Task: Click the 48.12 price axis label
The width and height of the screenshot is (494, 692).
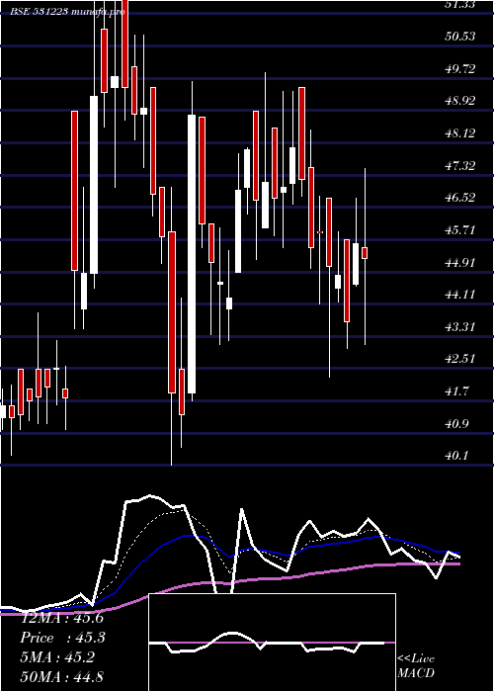Action: point(460,132)
